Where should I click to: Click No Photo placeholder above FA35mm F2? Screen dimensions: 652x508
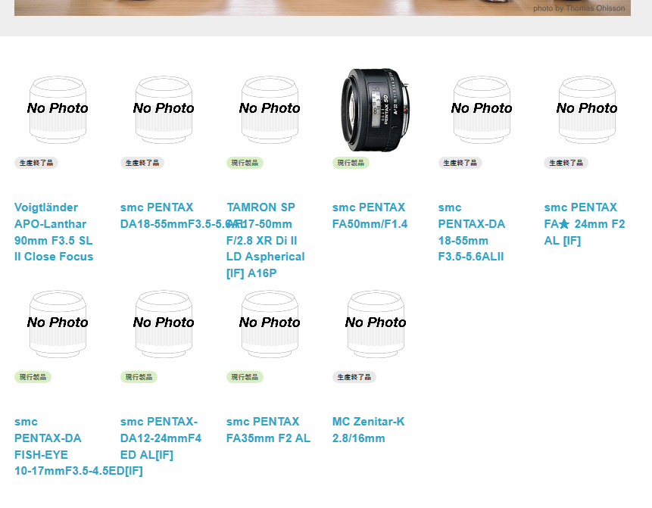coord(270,324)
